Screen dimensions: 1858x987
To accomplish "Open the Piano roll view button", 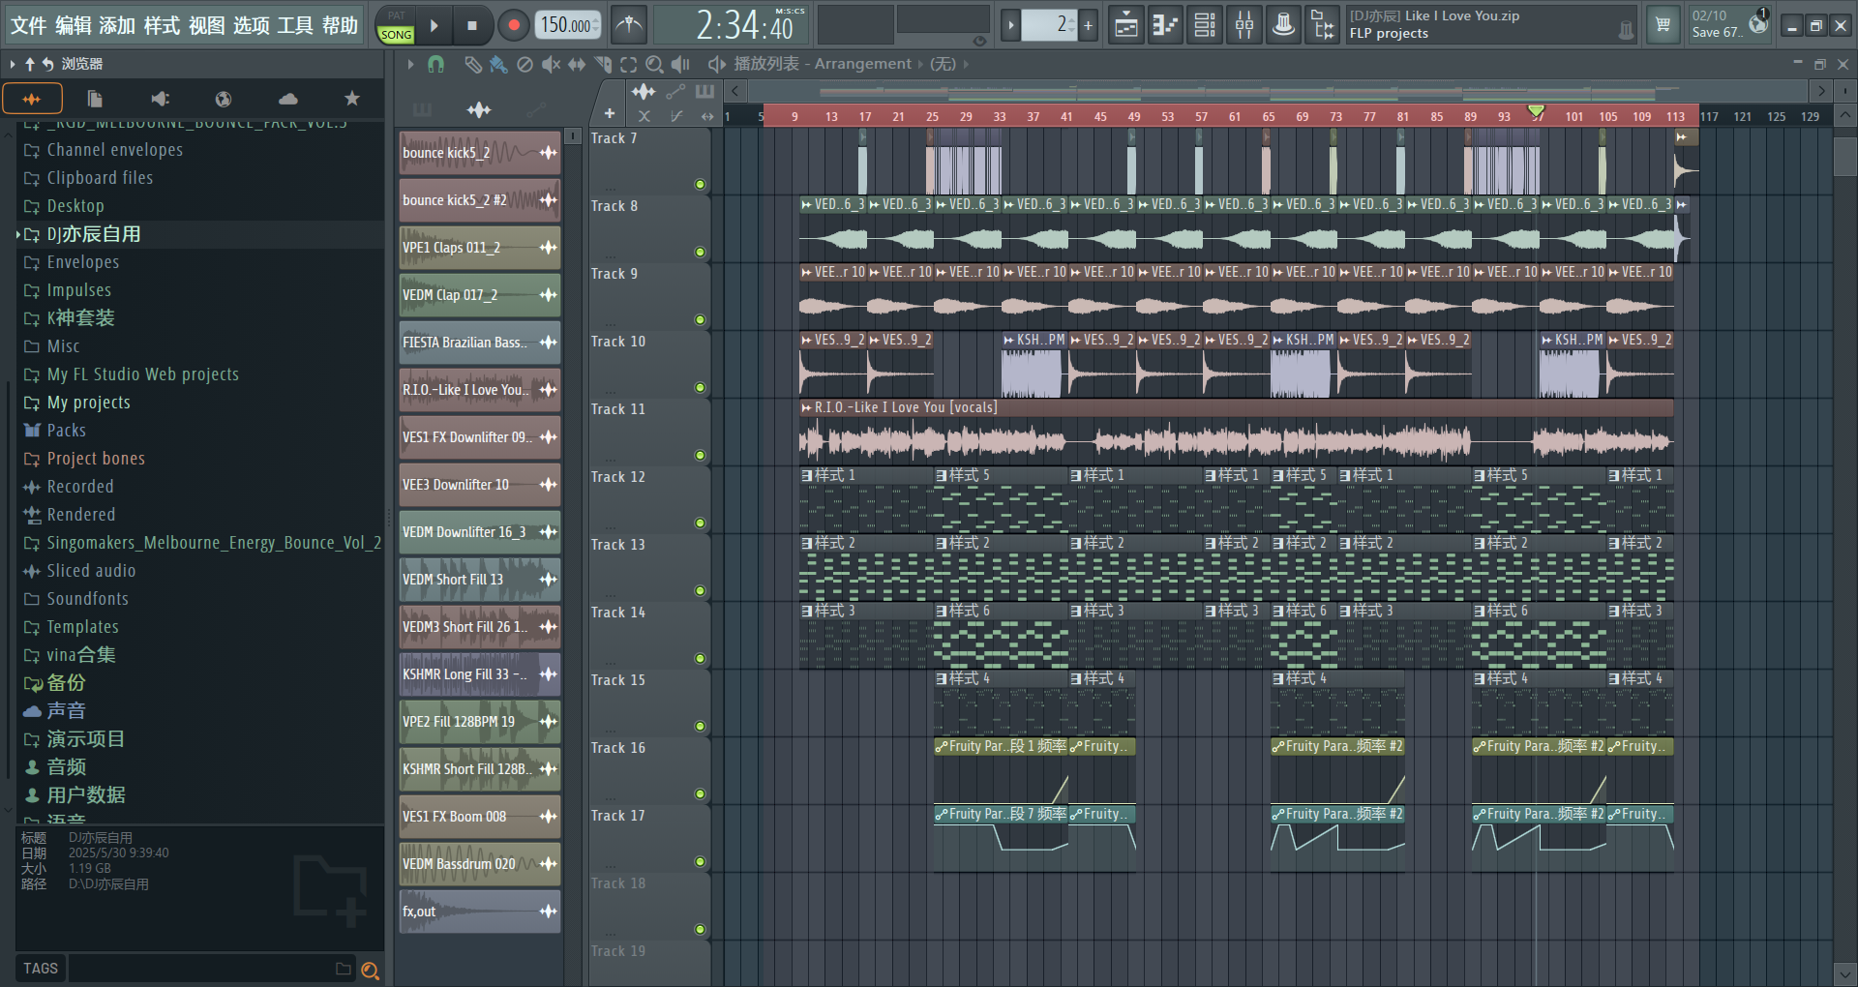I will pyautogui.click(x=1165, y=25).
